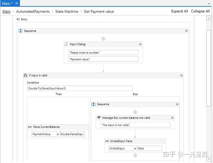213x163 pixels.
Task: Collapse the Message Box activity
Action: coord(173,117)
